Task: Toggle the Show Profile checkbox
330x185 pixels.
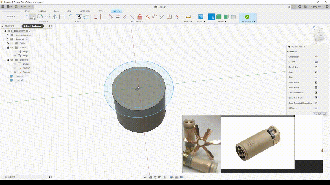Action: 316,82
